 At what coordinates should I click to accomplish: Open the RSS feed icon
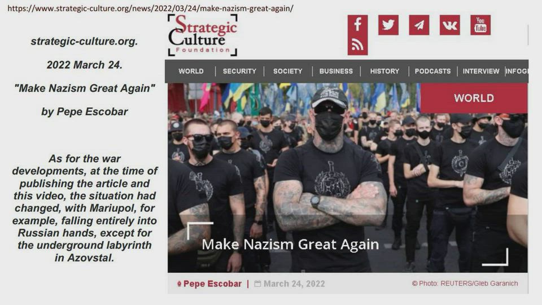[x=357, y=45]
